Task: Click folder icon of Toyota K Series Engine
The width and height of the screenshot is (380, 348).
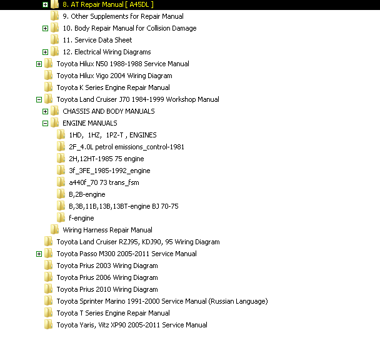Action: 49,87
